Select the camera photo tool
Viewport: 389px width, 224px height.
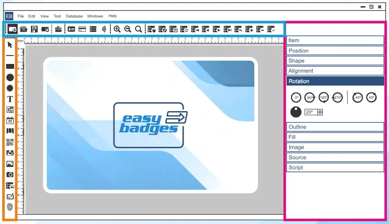pyautogui.click(x=10, y=175)
